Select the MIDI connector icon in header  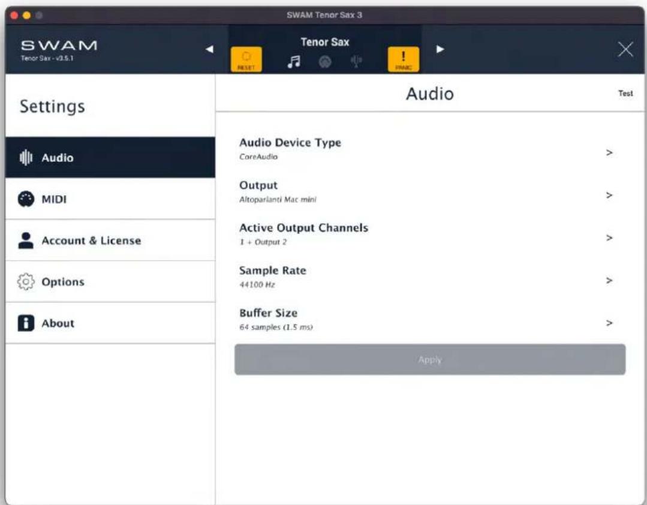(x=325, y=62)
